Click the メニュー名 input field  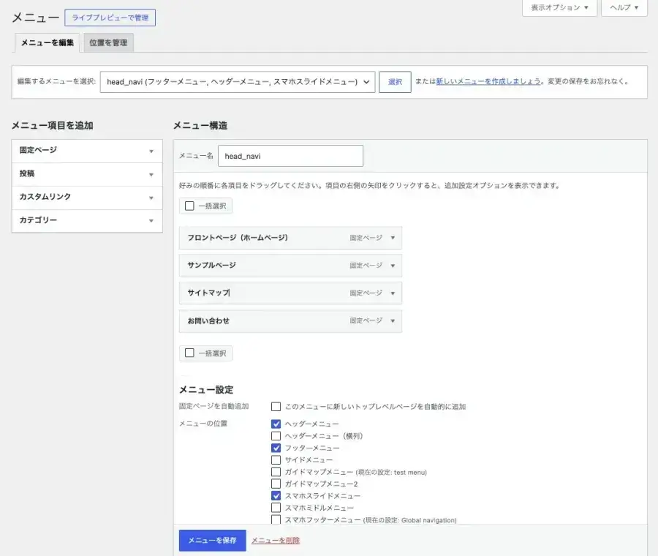click(290, 157)
